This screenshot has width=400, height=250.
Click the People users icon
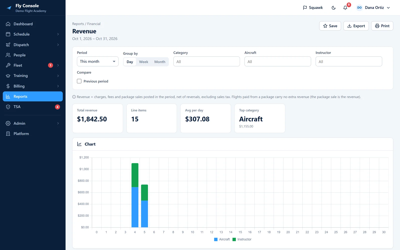pyautogui.click(x=8, y=55)
